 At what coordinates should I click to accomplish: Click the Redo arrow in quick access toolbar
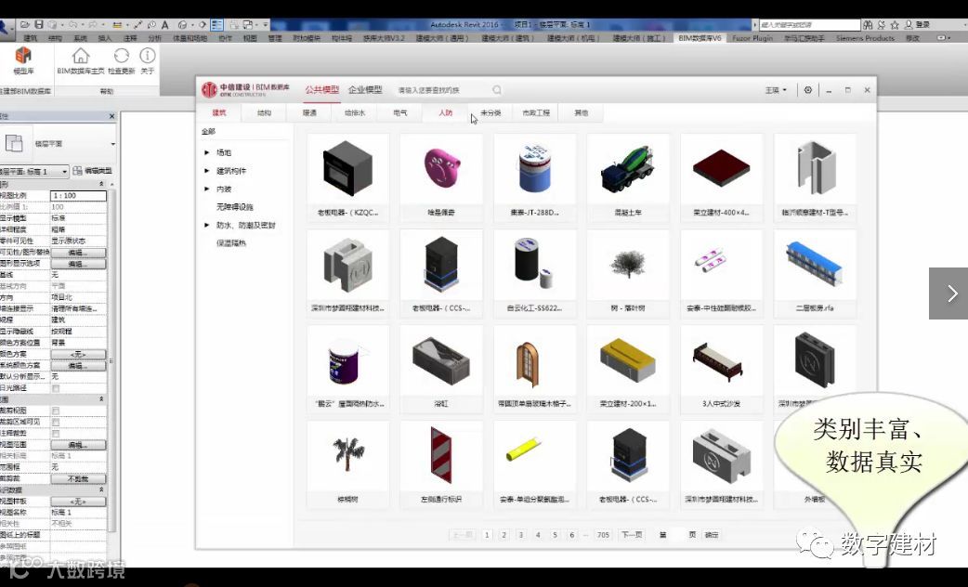[93, 25]
